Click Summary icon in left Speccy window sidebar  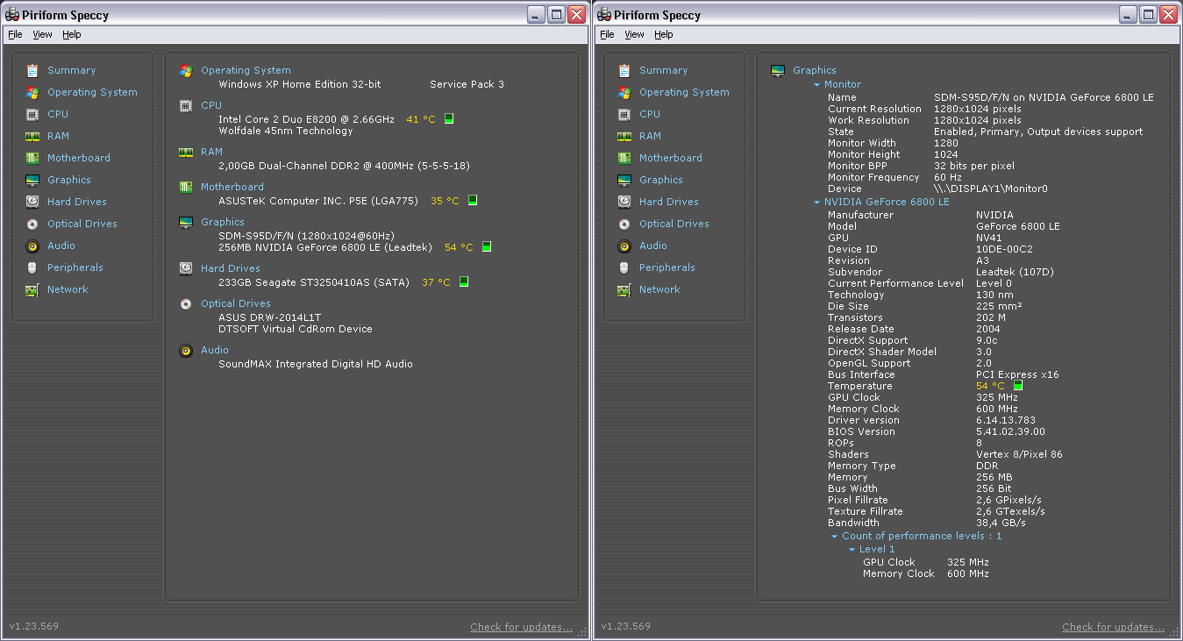point(32,70)
